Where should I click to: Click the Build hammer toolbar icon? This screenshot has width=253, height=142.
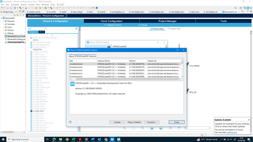click(x=20, y=8)
